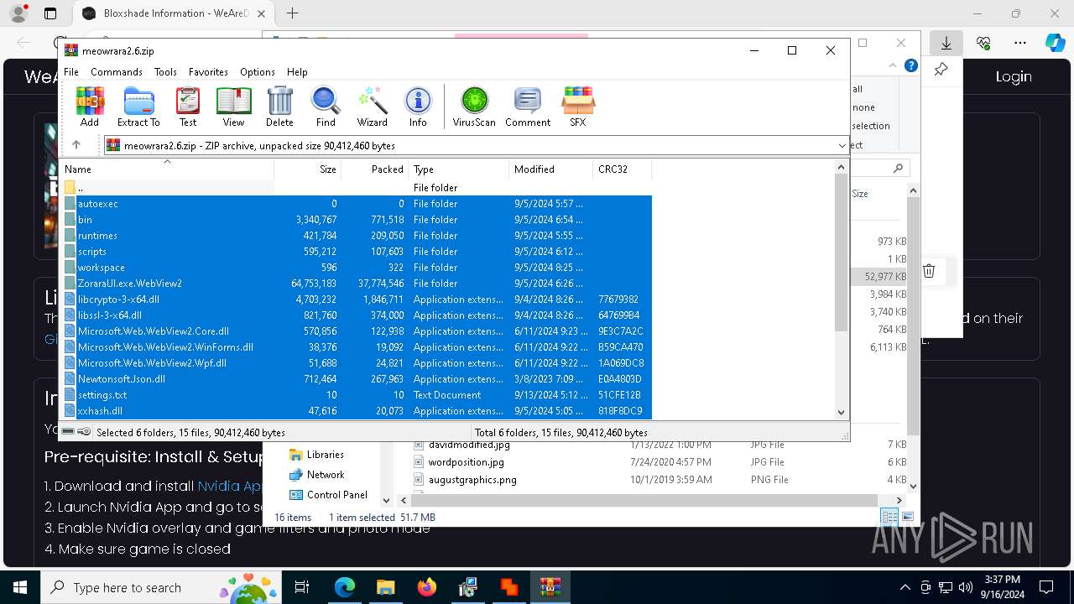The height and width of the screenshot is (604, 1074).
Task: Sort by the Packed column header
Action: click(374, 169)
